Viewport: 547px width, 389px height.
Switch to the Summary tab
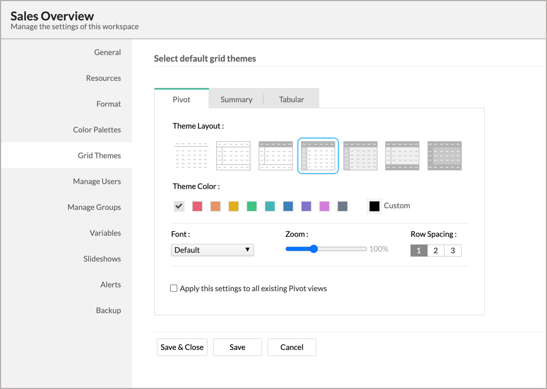click(x=236, y=99)
